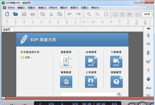Pause playback in the toolbar

pyautogui.click(x=115, y=14)
